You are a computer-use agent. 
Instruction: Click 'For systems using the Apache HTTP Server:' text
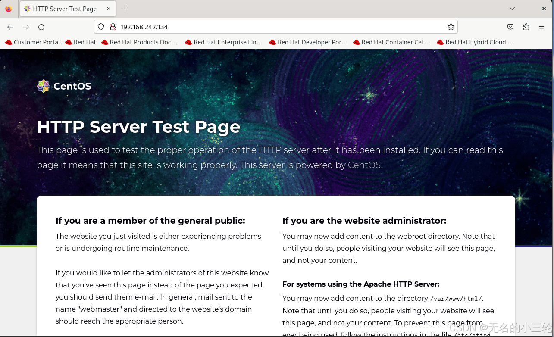point(361,284)
